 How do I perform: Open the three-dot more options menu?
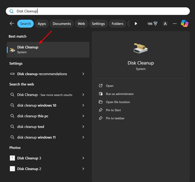[x=175, y=24]
